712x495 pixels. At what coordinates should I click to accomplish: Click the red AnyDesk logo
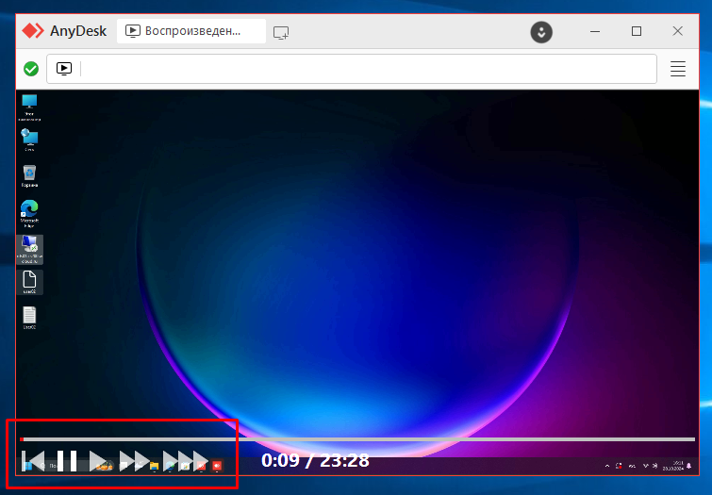pos(34,31)
